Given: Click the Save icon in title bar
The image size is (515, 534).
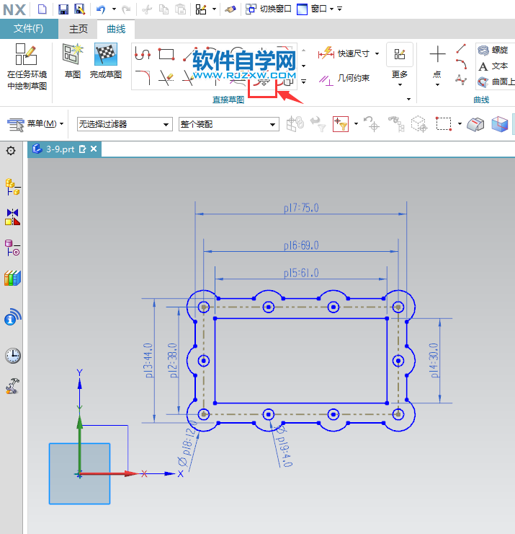Looking at the screenshot, I should coord(63,9).
